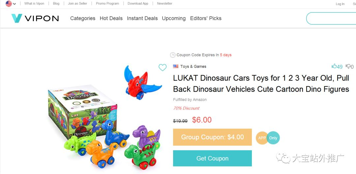Open the Toys & Games category link

pyautogui.click(x=193, y=67)
